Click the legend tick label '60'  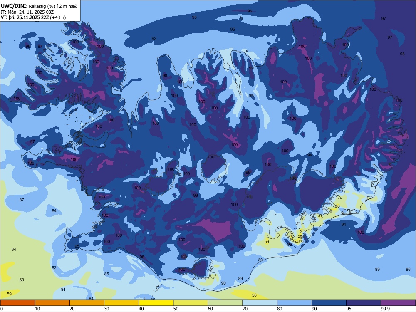[210, 309]
